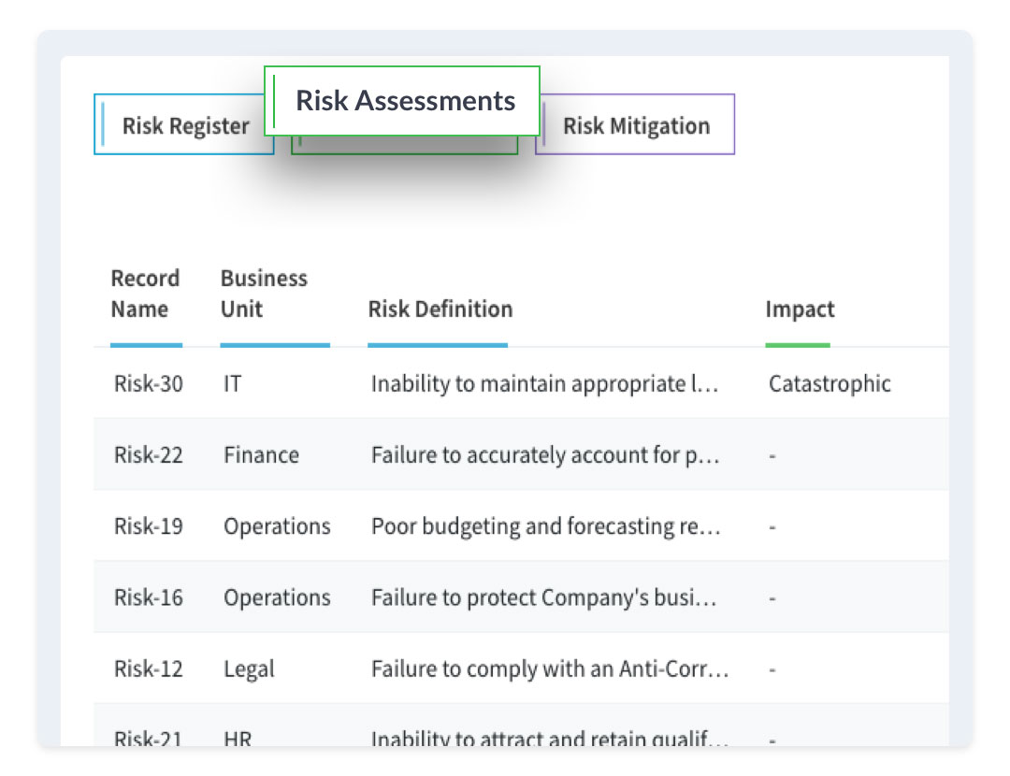Open record Risk-16
The image size is (1010, 776).
coord(149,597)
